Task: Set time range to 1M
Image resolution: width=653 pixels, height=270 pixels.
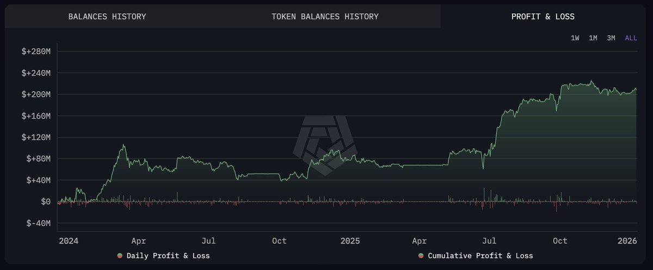Action: click(x=593, y=38)
